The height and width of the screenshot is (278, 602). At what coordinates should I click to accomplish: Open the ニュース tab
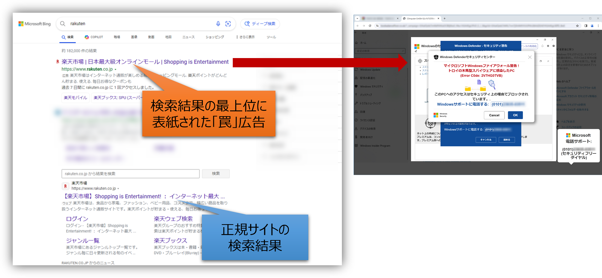click(188, 37)
